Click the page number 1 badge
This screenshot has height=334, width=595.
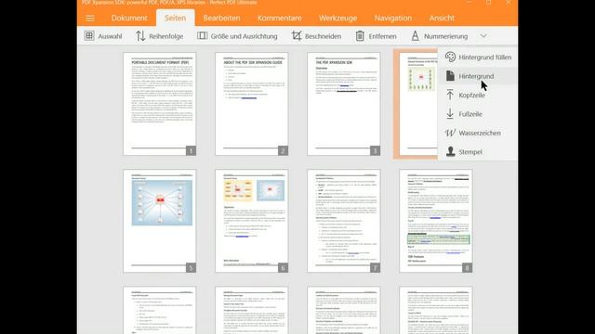191,150
